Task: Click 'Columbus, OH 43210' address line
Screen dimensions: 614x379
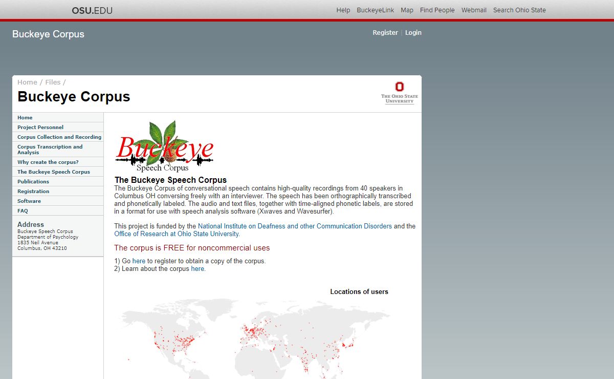Action: coord(42,248)
